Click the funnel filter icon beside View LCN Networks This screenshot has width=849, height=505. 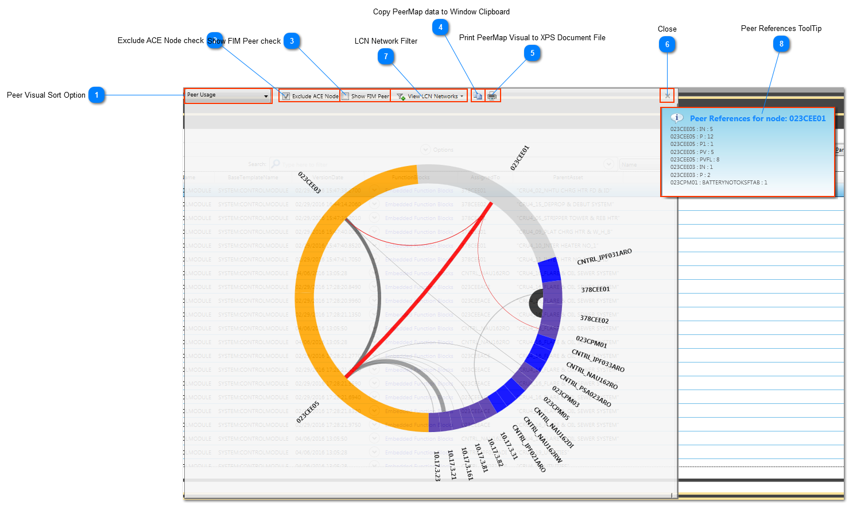401,97
